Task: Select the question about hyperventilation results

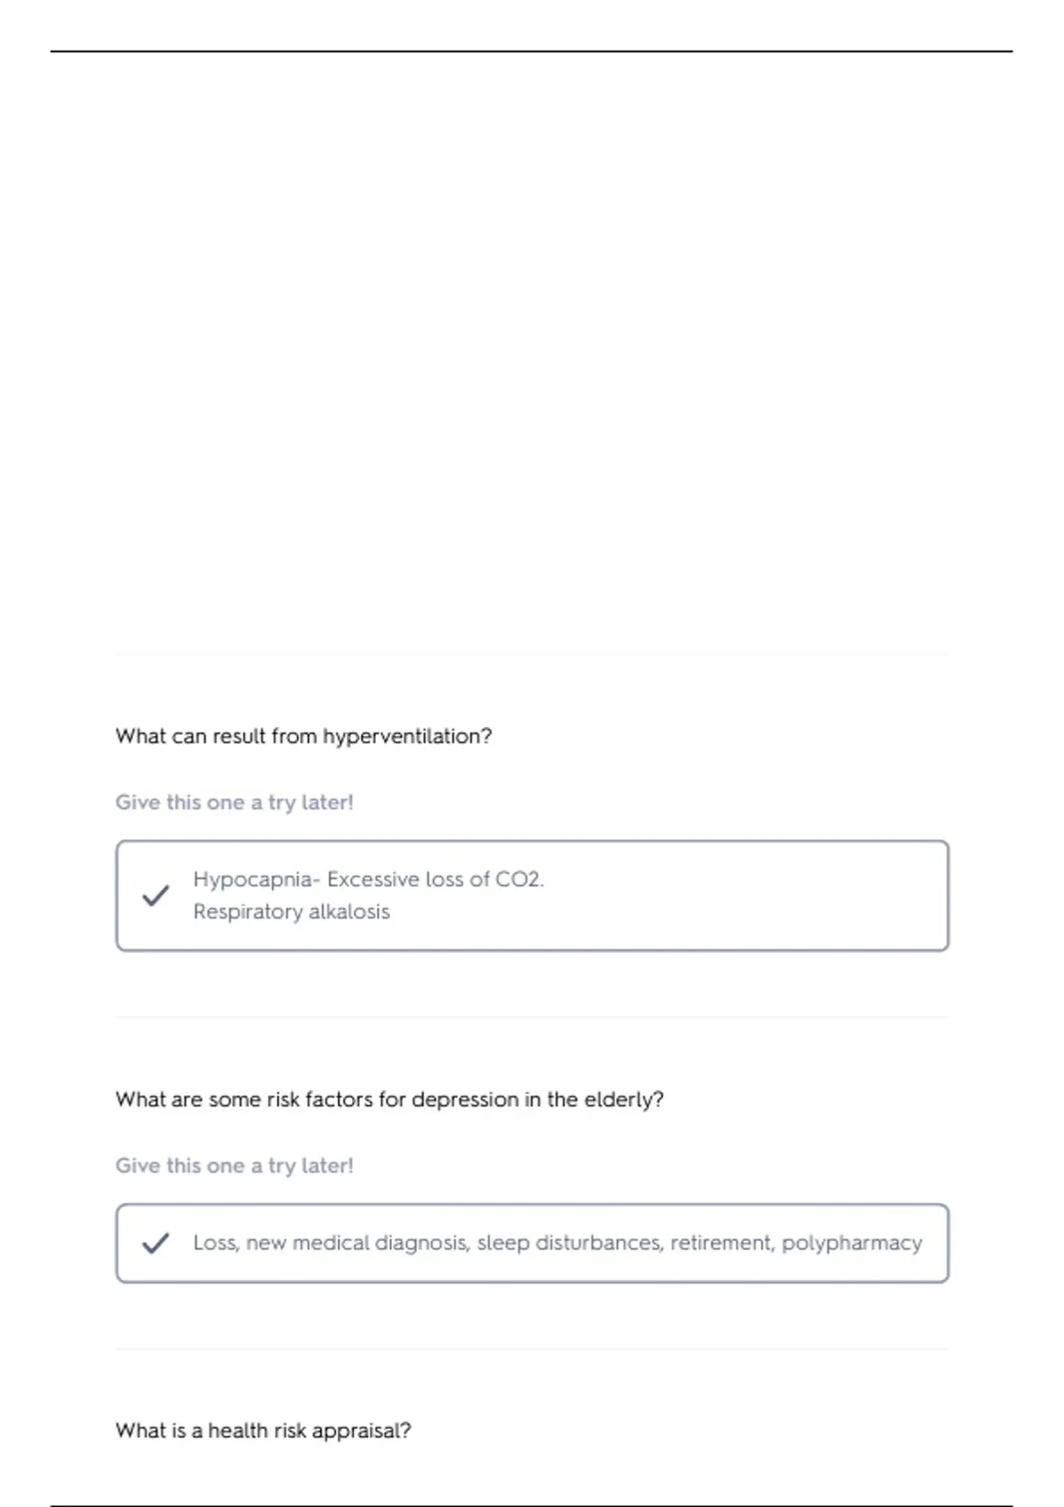Action: pos(303,737)
